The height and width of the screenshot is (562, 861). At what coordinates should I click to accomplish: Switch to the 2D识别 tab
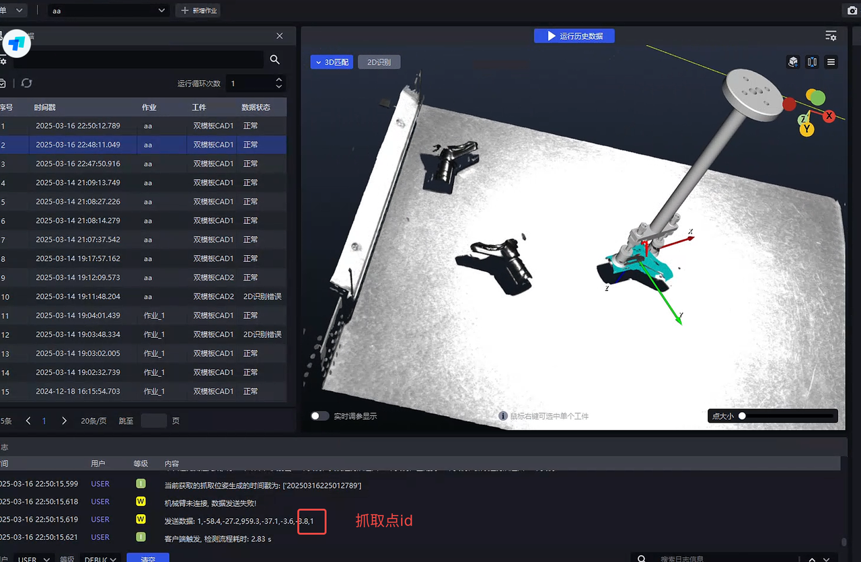click(379, 62)
